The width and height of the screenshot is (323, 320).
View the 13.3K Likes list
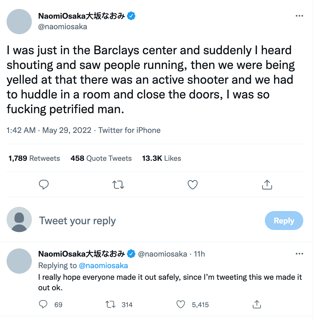click(161, 158)
